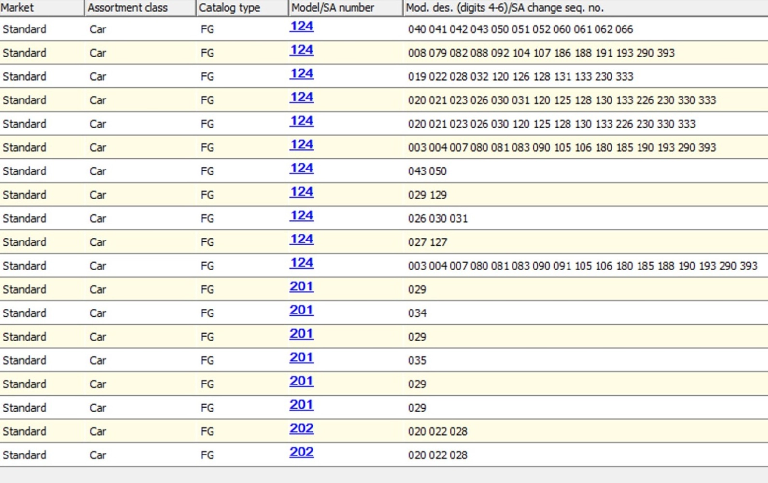Click 'FG' in the 019 022 028 row
The image size is (768, 483).
pyautogui.click(x=207, y=77)
